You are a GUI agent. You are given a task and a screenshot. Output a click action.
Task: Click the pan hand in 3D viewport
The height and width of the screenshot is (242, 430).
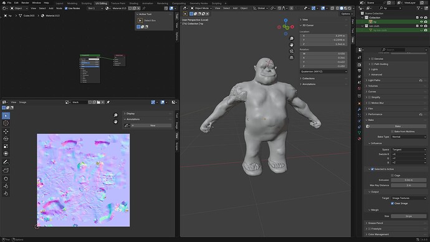pos(292,45)
